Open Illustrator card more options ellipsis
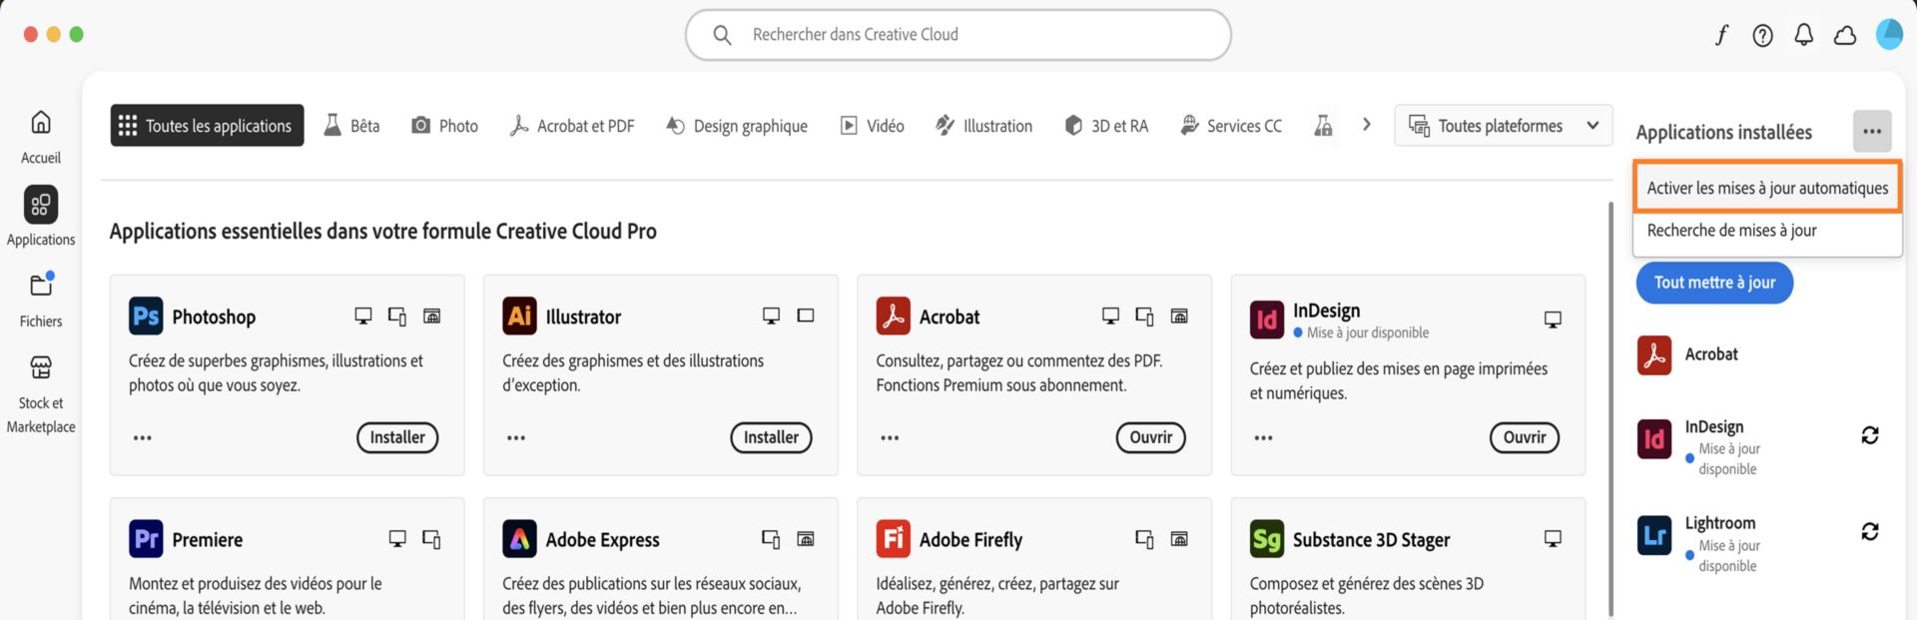Viewport: 1917px width, 620px height. (x=516, y=437)
